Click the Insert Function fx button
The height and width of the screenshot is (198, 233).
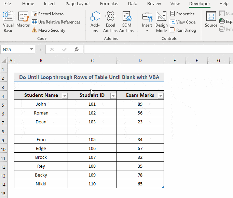[x=77, y=49]
